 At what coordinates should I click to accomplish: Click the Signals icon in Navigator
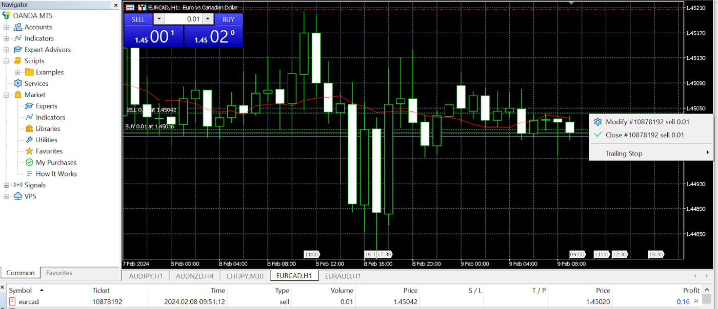36,185
